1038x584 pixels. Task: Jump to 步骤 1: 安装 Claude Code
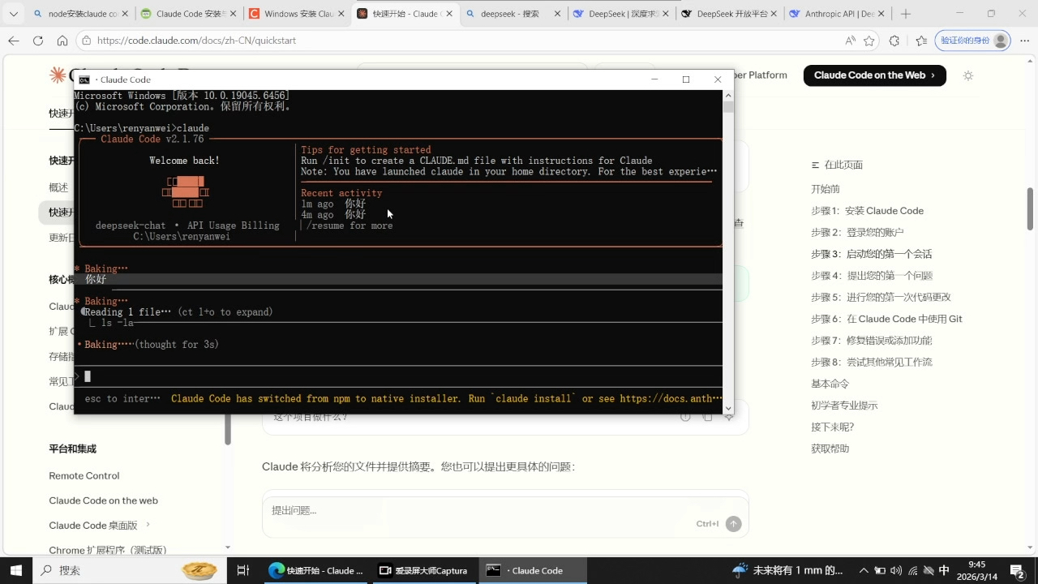point(867,211)
